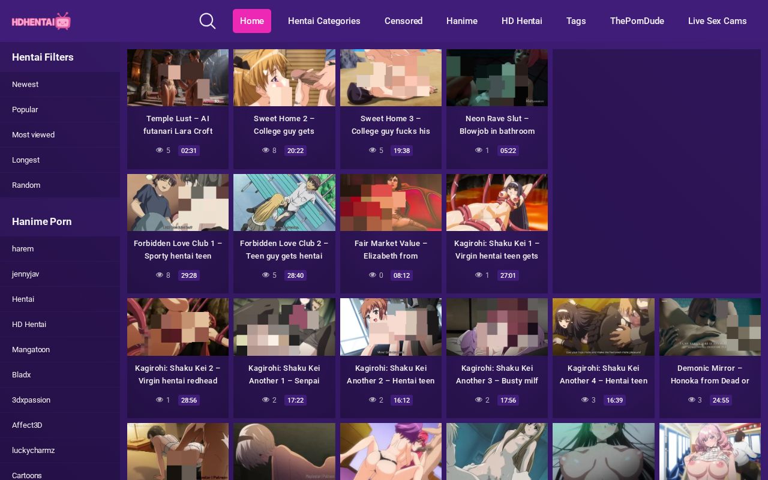Click the 02:31 duration badge
Viewport: 768px width, 480px height.
(x=189, y=151)
